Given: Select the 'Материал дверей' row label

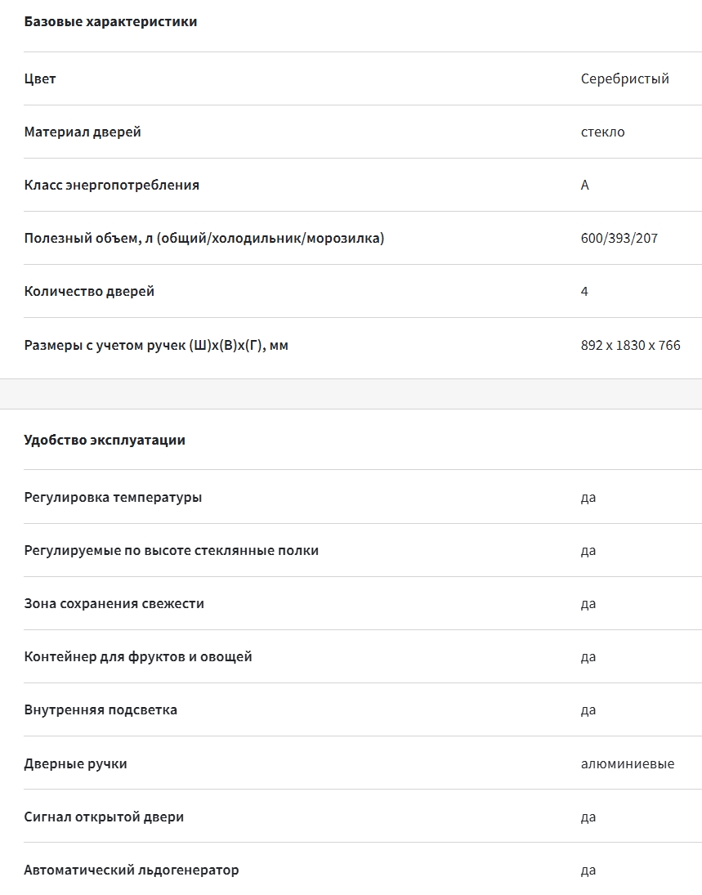Looking at the screenshot, I should coord(83,132).
